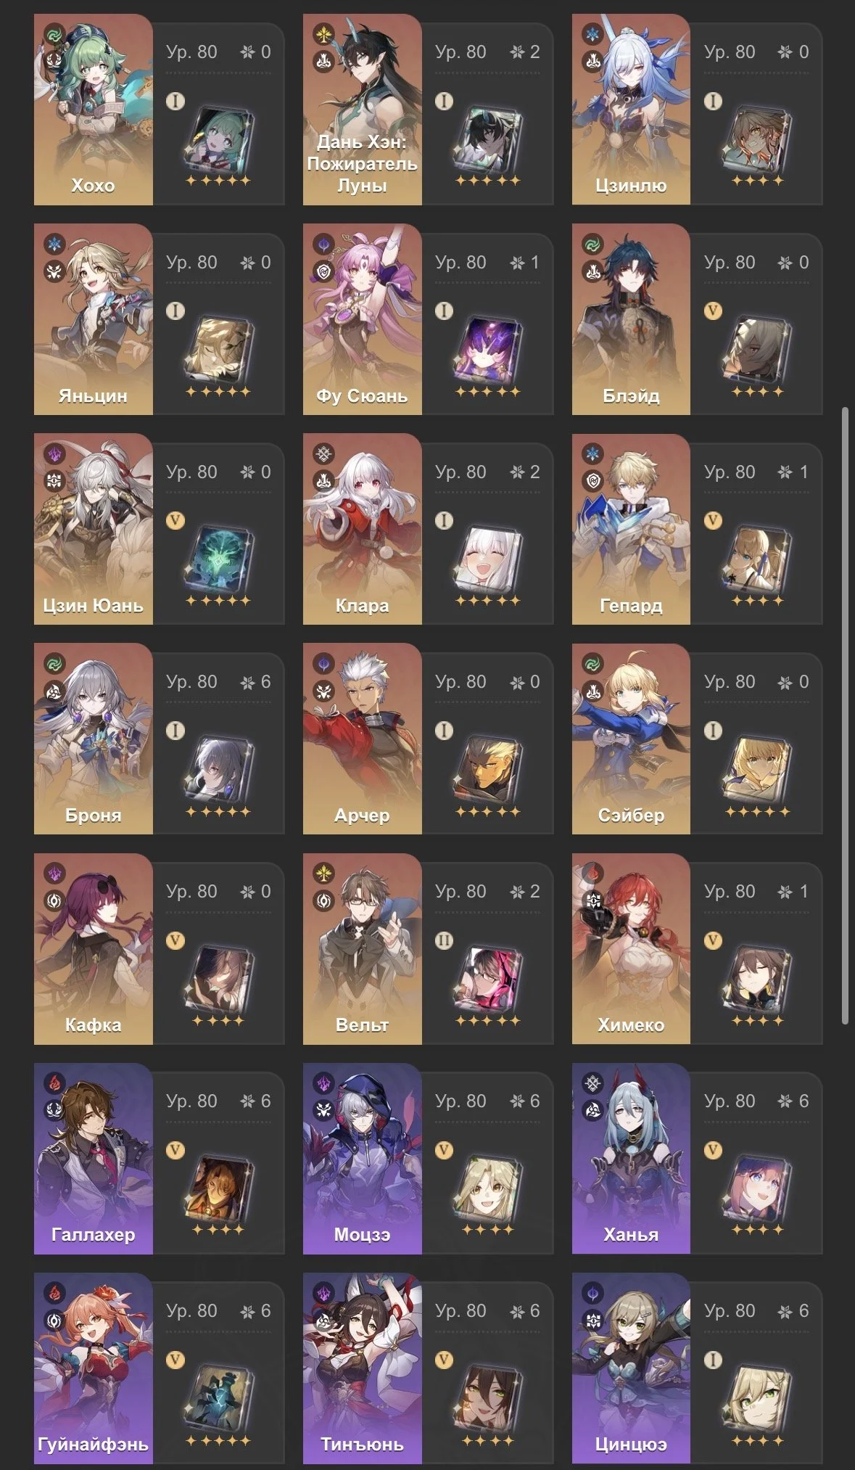Click the vertical scrollbar on the right edge

click(x=844, y=715)
